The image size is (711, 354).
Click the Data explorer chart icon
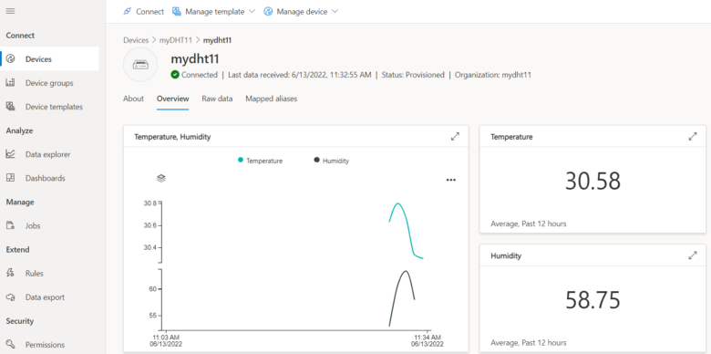[x=10, y=154]
